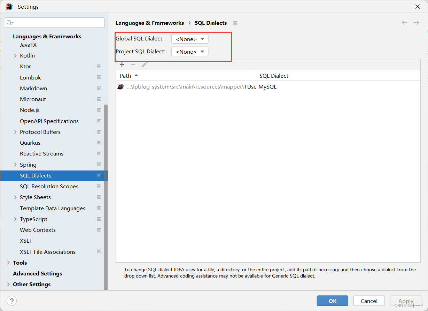
Task: Click the settings tree scrollbar
Action: coord(106,197)
